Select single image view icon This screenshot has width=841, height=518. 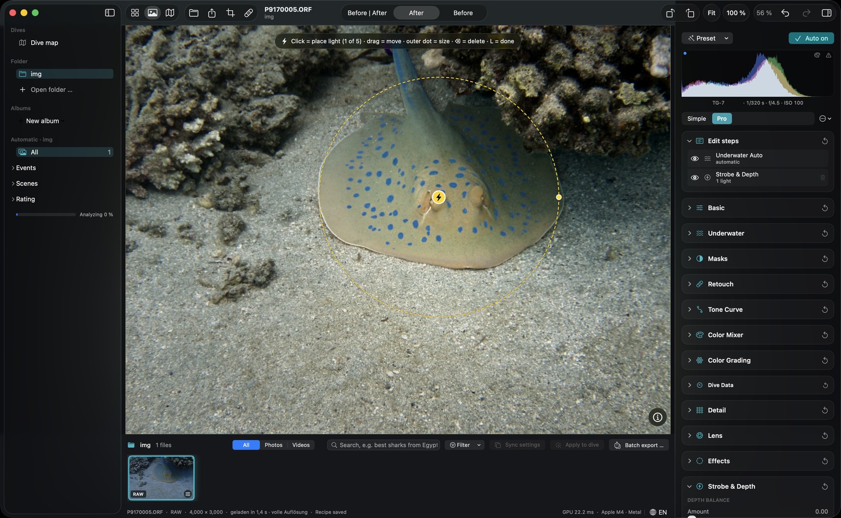tap(153, 13)
